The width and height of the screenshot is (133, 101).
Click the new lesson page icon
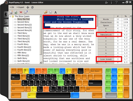point(11,12)
